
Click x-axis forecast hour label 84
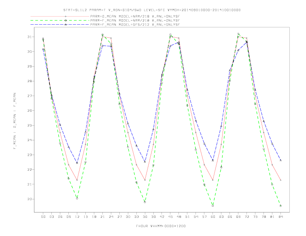point(280,217)
